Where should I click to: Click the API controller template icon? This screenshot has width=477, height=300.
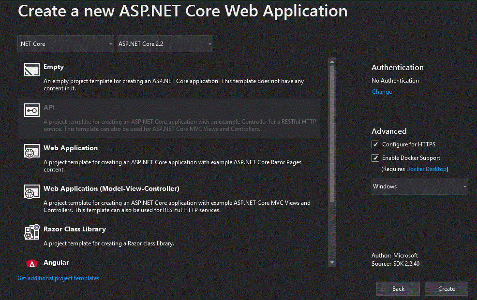(x=32, y=110)
